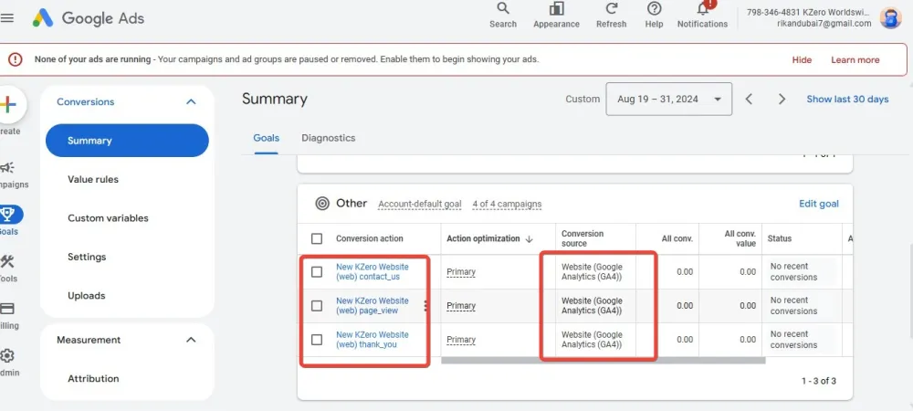Screen dimensions: 913x411
Task: Open the Appearance icon
Action: [x=556, y=9]
